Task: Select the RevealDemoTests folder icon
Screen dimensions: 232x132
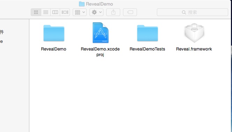Action: click(147, 33)
